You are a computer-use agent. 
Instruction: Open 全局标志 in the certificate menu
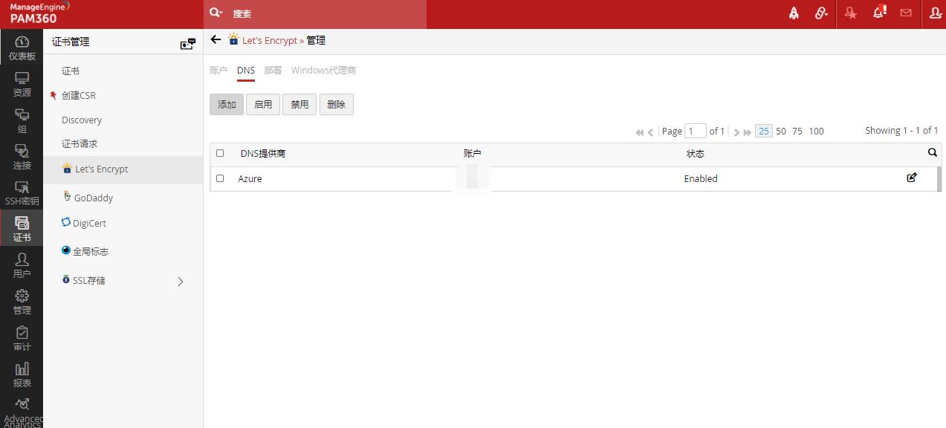click(91, 252)
